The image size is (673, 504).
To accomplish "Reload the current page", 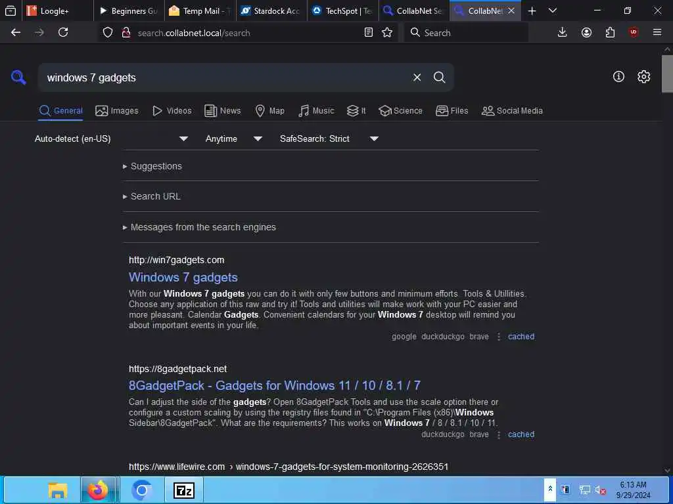I will pos(63,33).
